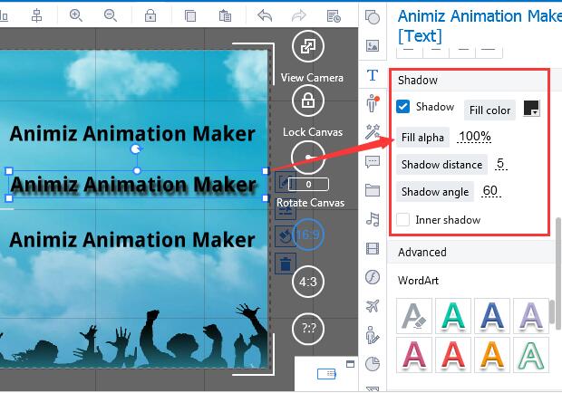Edit the Fill alpha 100% value
The width and height of the screenshot is (562, 393).
[475, 137]
